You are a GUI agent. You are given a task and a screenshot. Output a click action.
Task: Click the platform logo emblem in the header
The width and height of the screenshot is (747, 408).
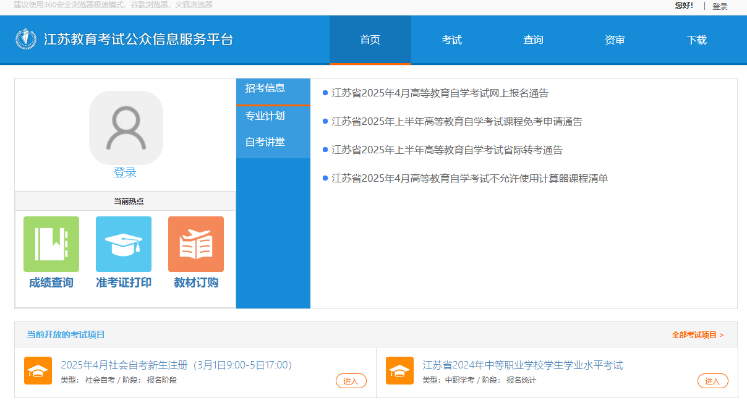(25, 40)
